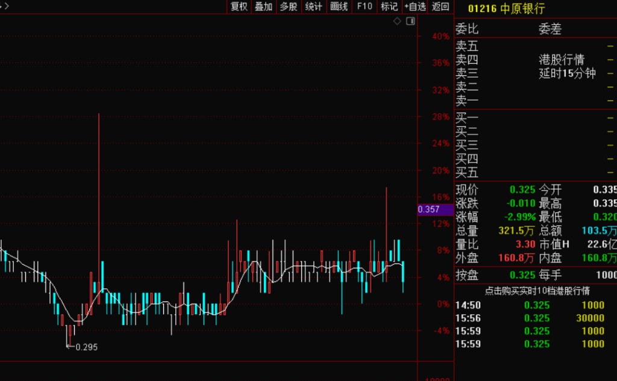Image resolution: width=617 pixels, height=381 pixels.
Task: Click the 返回 back button
Action: [440, 6]
